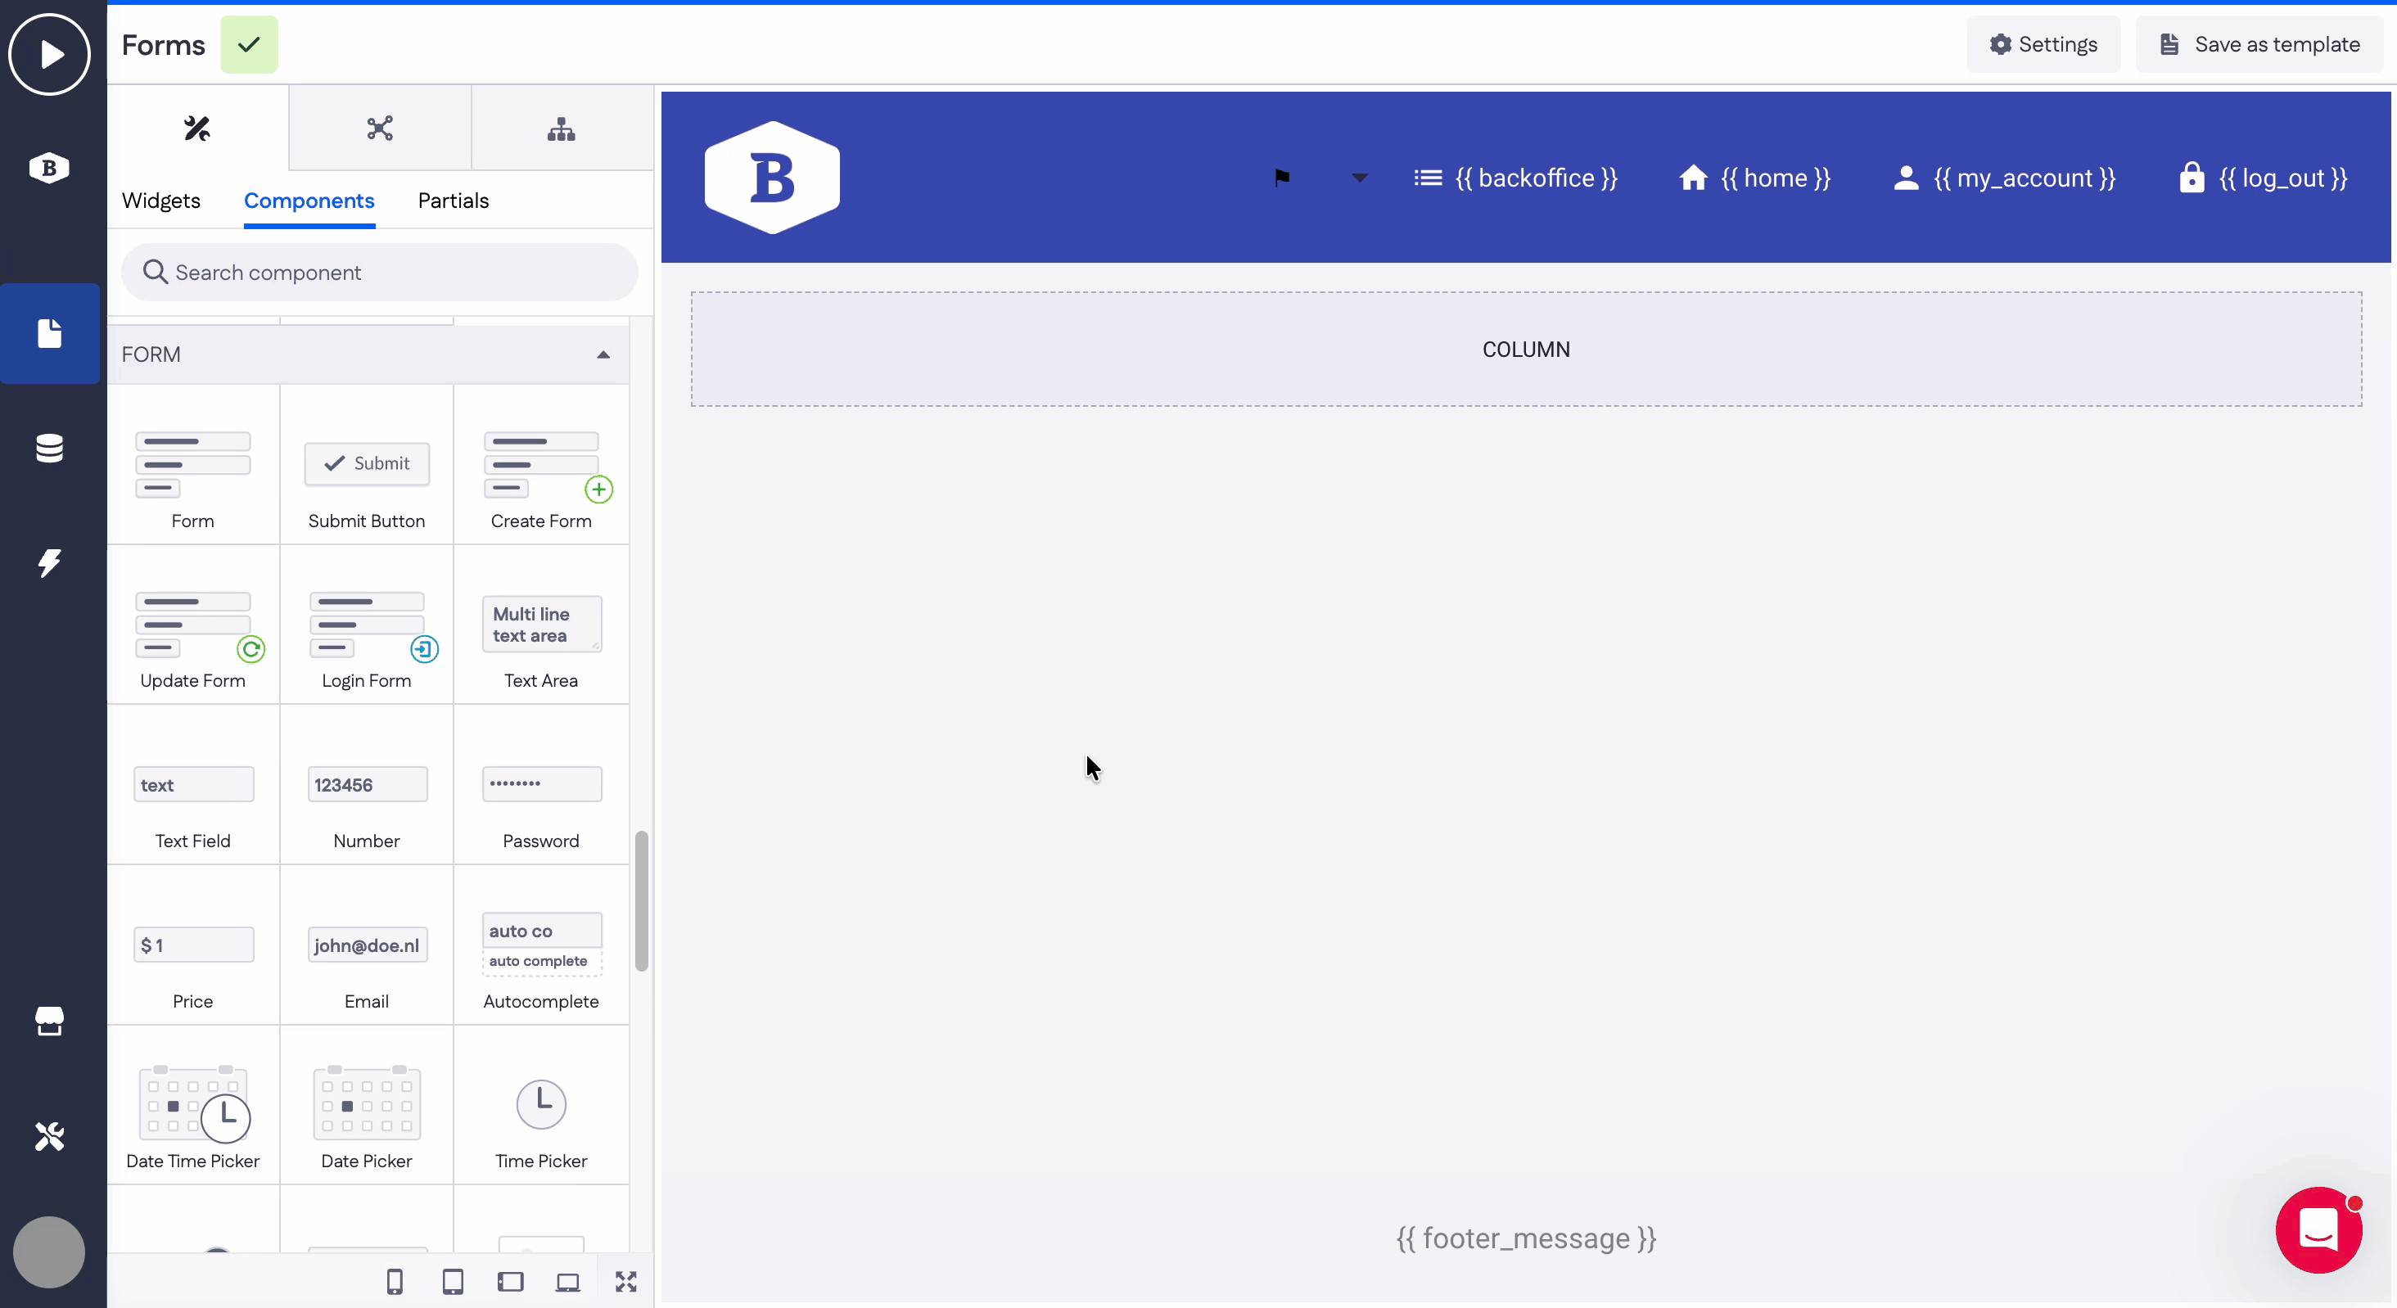Open the block store icon
This screenshot has width=2397, height=1308.
click(x=49, y=1021)
